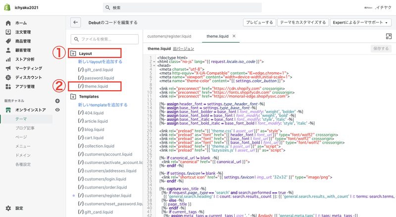Click テーマをカスタマイズする button
Screen dimensions: 396x217
303,22
